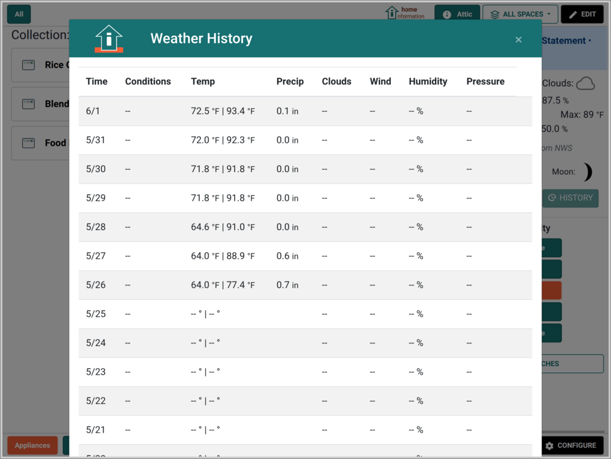This screenshot has width=611, height=459.
Task: Select the 5/23 date cell
Action: [x=96, y=372]
